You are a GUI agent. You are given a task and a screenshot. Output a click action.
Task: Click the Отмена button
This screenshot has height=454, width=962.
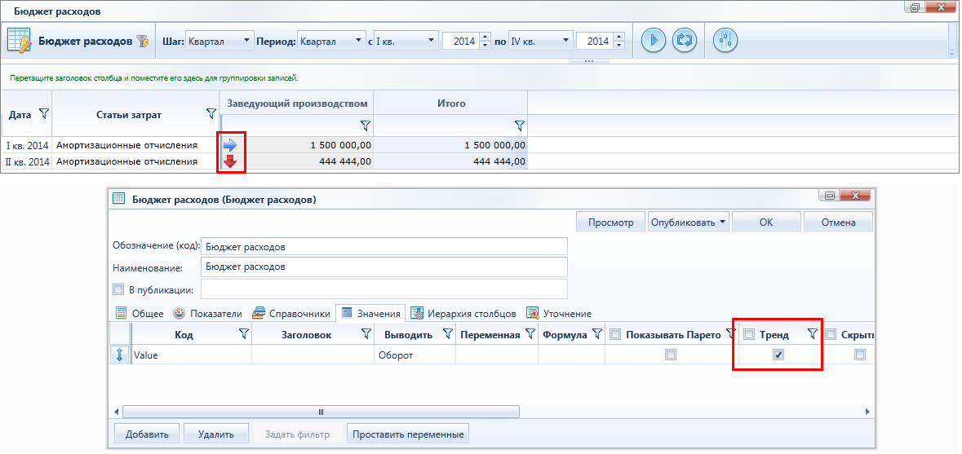coord(839,222)
